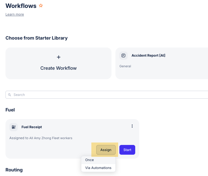This screenshot has width=208, height=176.
Task: Open the Fuel Receipt three-dot menu
Action: pos(132,126)
